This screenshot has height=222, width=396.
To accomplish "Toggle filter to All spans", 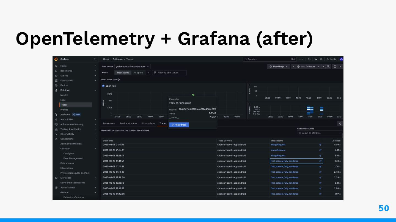I will pyautogui.click(x=138, y=73).
